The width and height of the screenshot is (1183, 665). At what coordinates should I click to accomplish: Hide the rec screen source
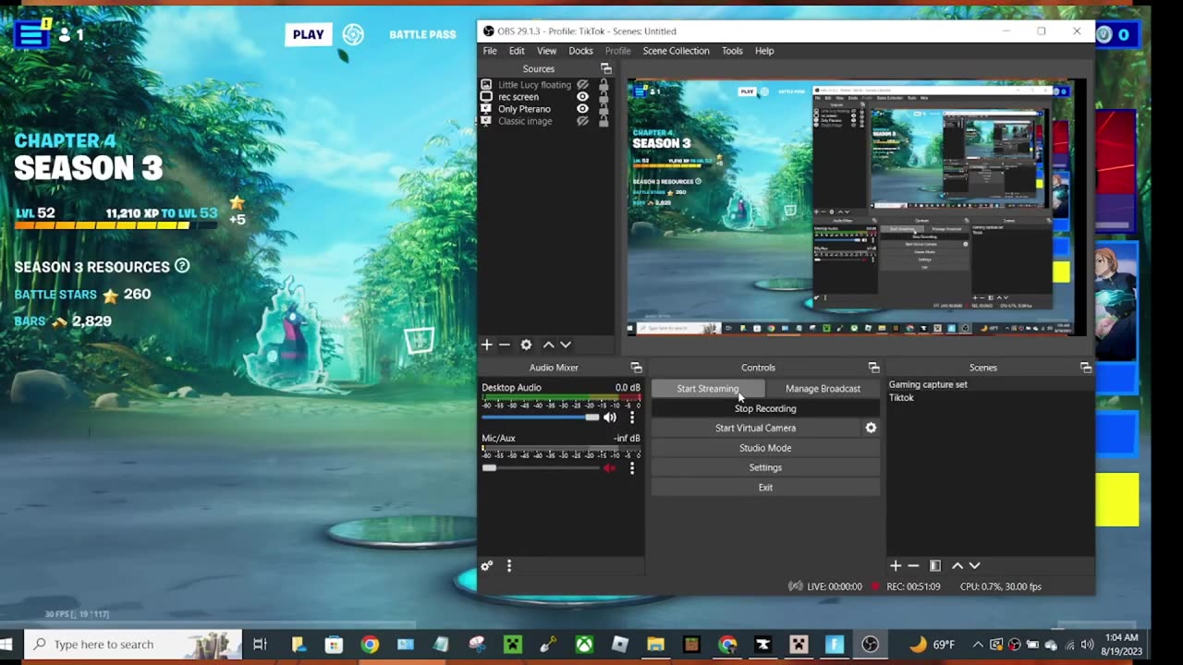582,97
